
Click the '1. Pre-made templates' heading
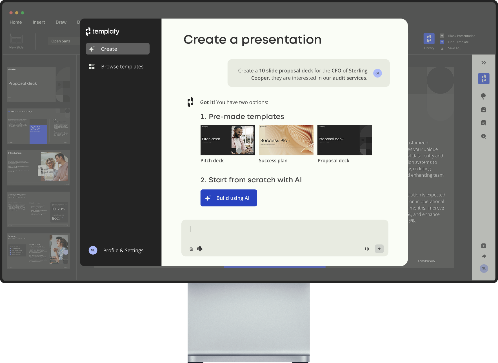pos(242,117)
